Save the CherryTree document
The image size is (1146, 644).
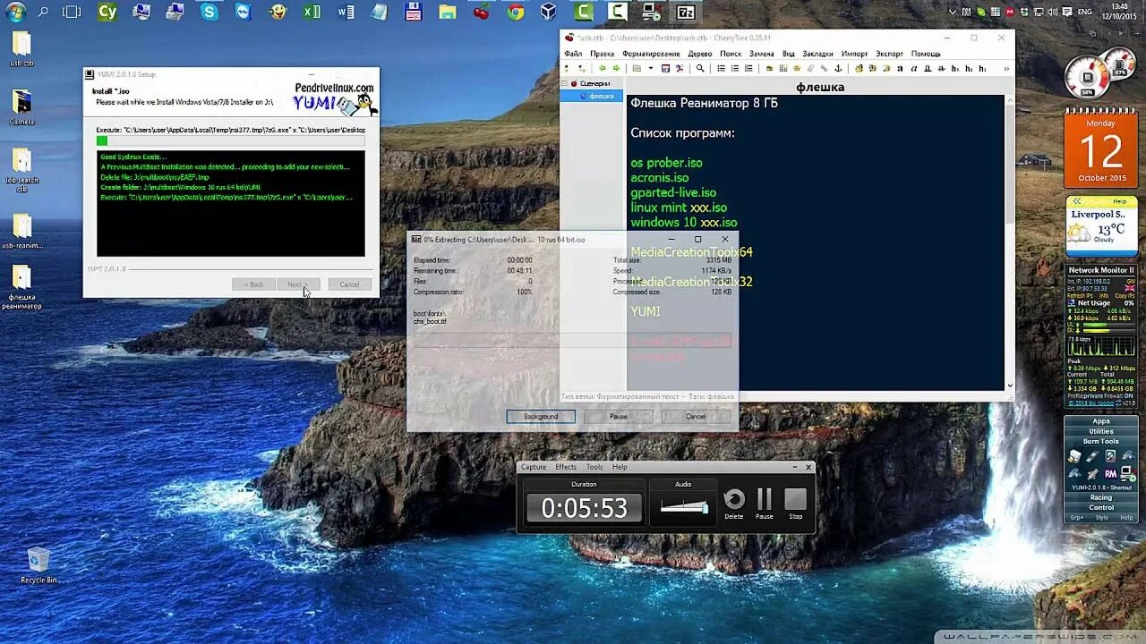tap(665, 68)
